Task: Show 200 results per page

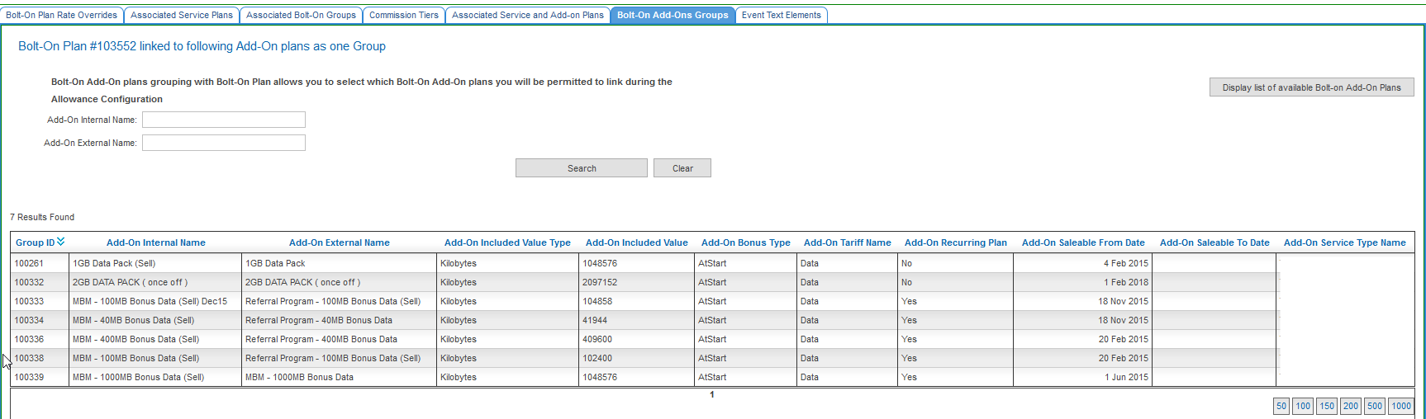Action: [1351, 406]
